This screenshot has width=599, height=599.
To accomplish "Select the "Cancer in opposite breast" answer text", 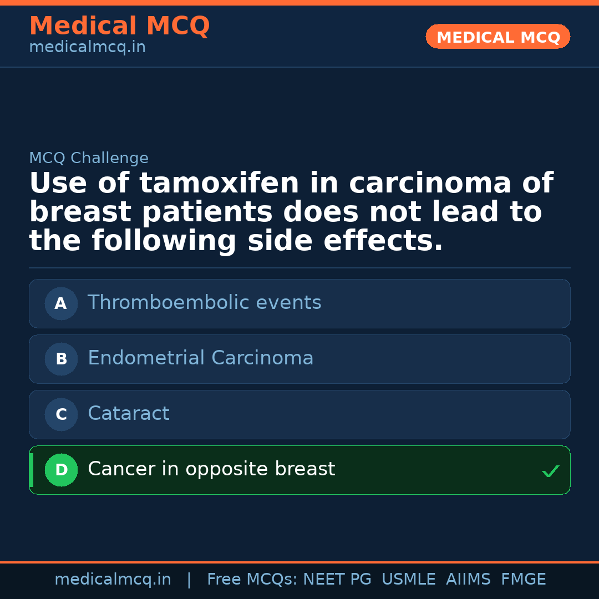I will pyautogui.click(x=211, y=469).
